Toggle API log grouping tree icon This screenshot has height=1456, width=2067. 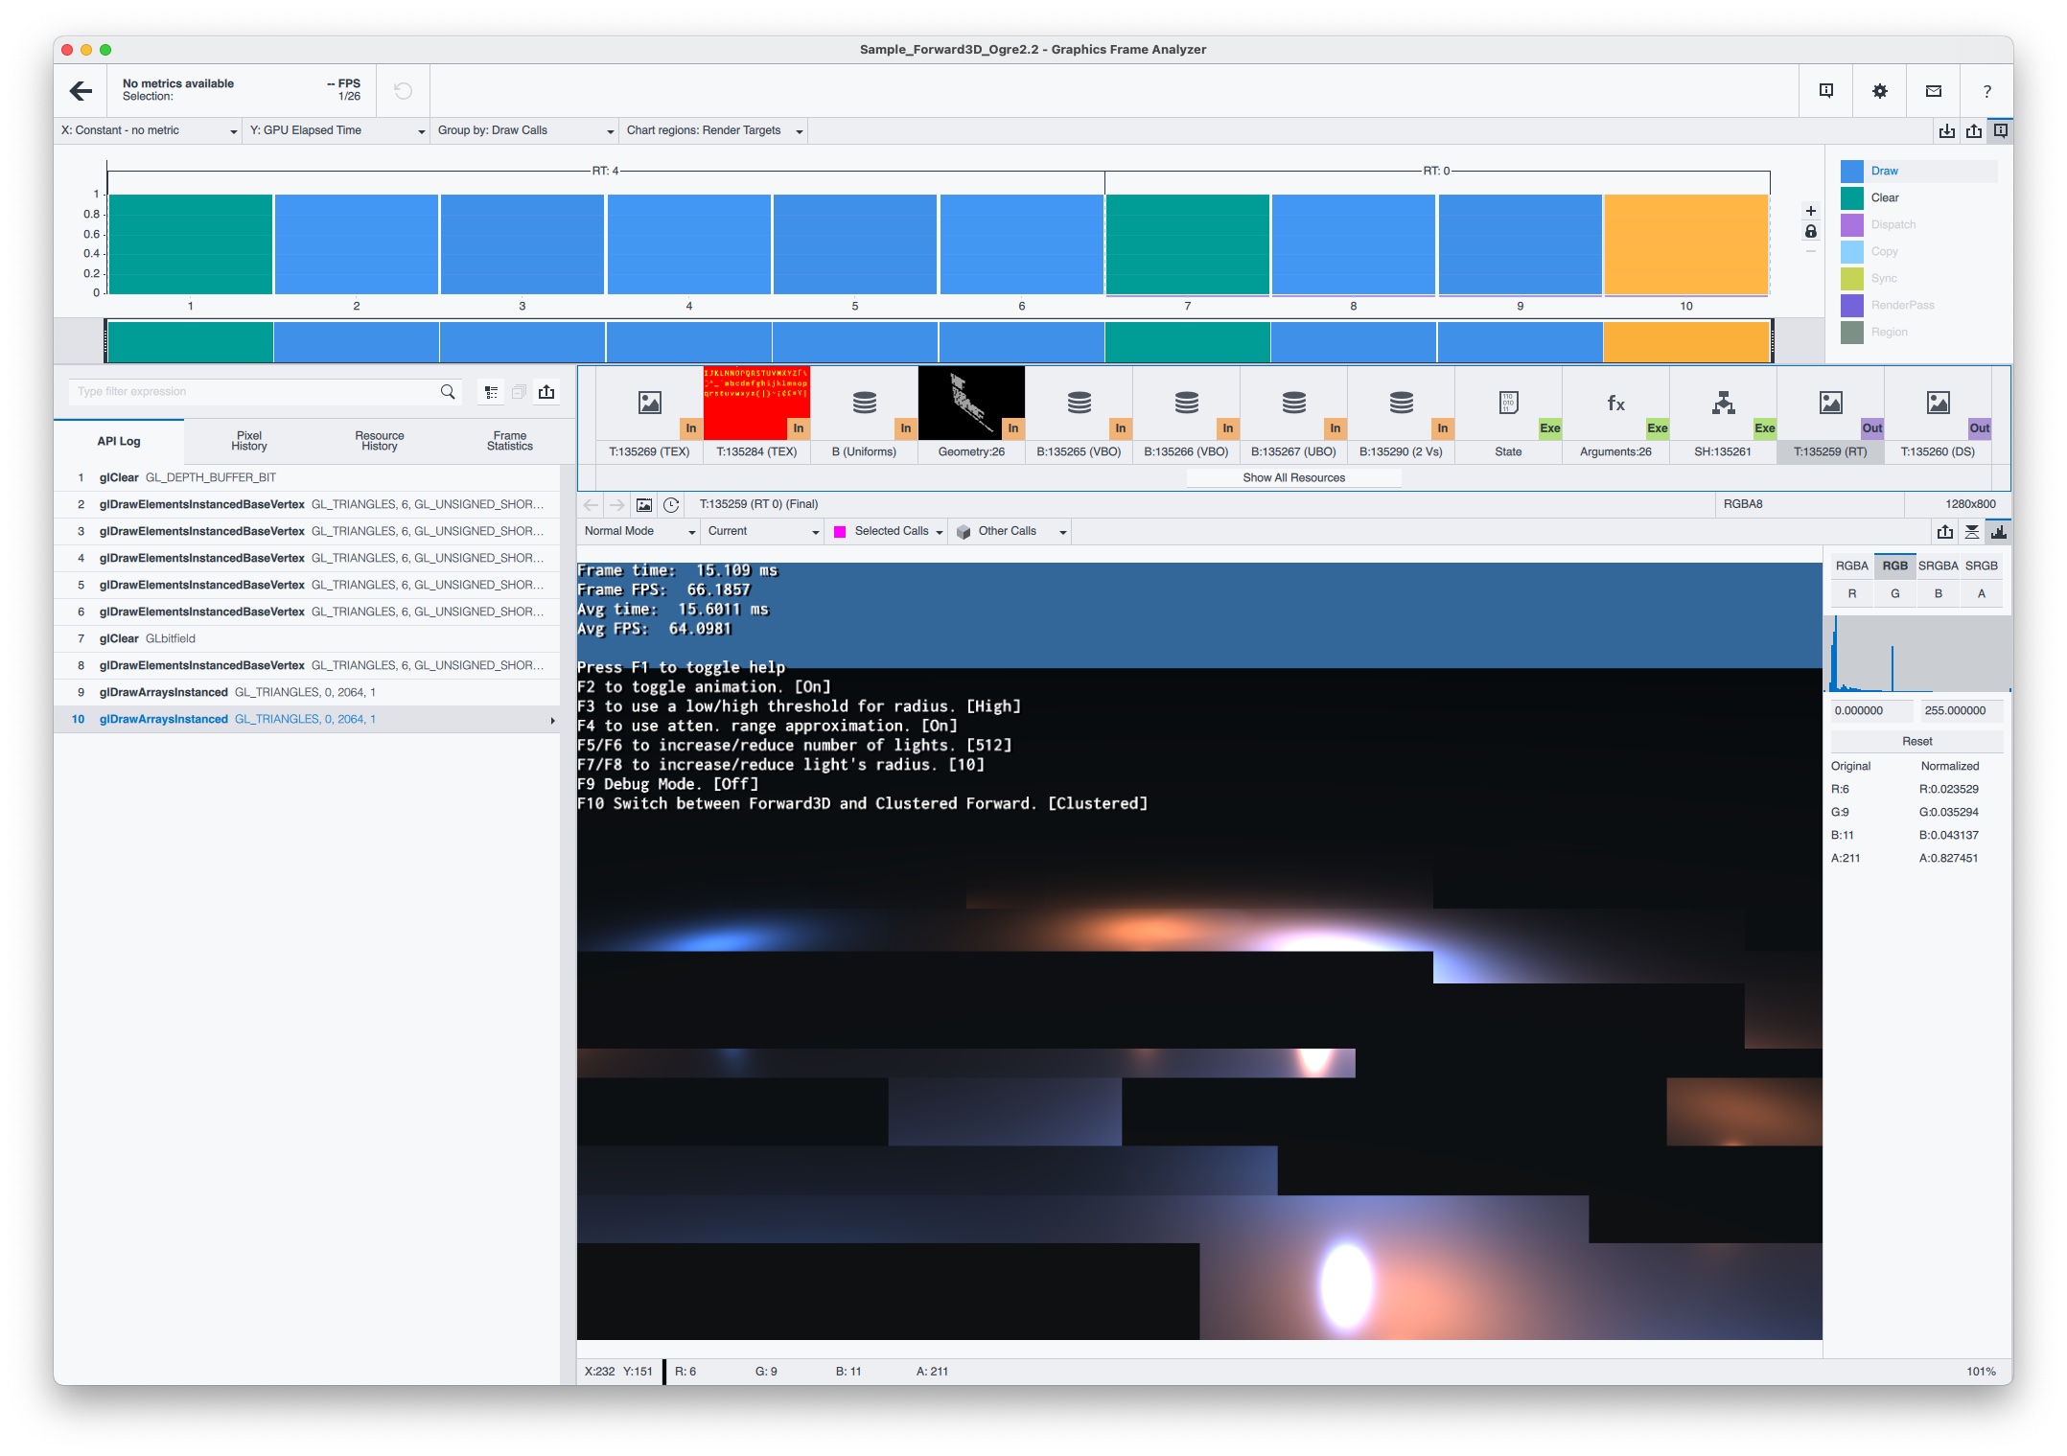(x=492, y=392)
